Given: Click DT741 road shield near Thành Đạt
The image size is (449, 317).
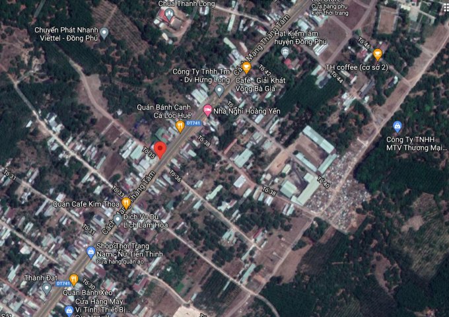Looking at the screenshot, I should click(63, 283).
